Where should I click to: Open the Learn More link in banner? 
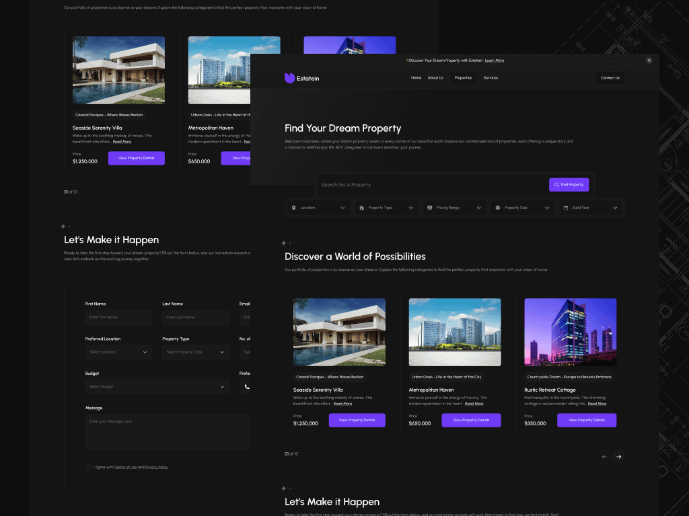pyautogui.click(x=495, y=60)
